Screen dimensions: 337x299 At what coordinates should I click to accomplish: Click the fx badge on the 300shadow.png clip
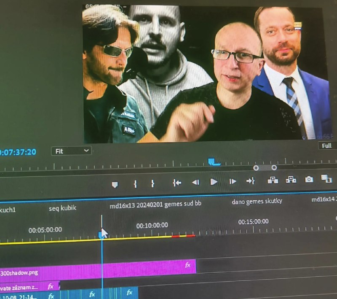click(187, 265)
